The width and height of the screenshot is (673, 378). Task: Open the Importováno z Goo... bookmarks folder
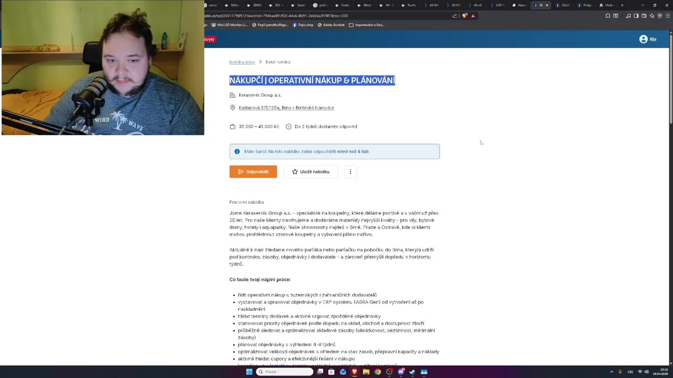point(366,25)
